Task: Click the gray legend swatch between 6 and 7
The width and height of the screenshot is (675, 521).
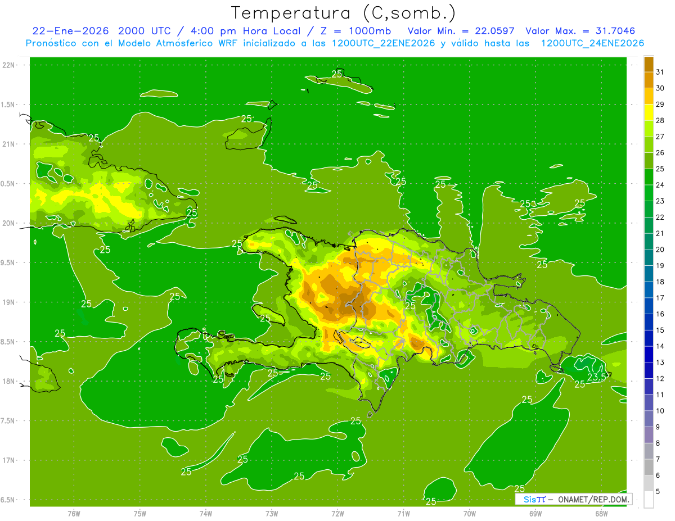Action: (649, 467)
